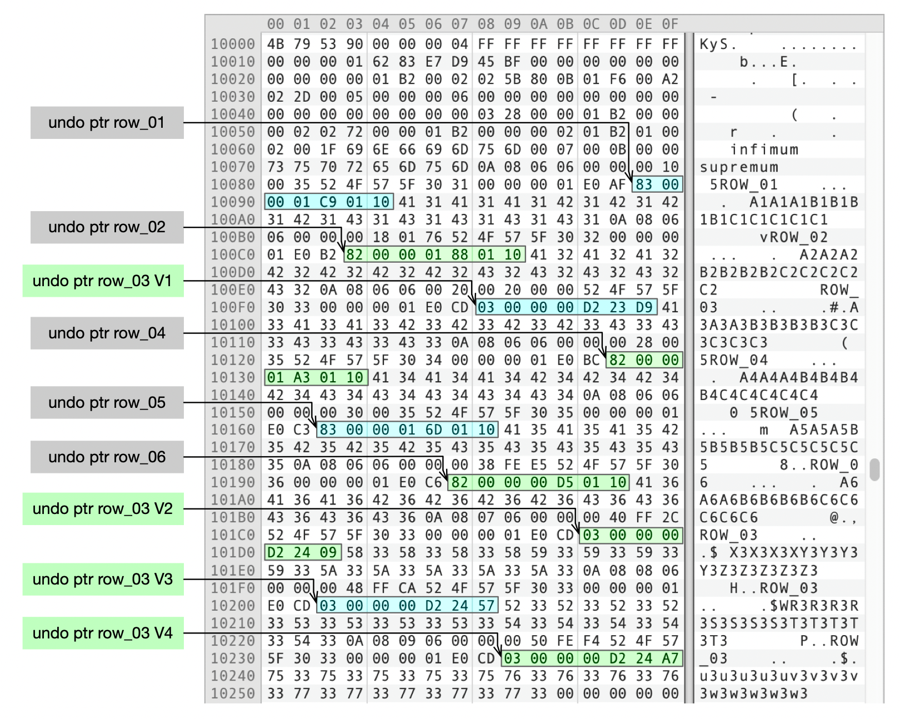Select offset address 10040
This screenshot has width=900, height=719.
(x=233, y=114)
